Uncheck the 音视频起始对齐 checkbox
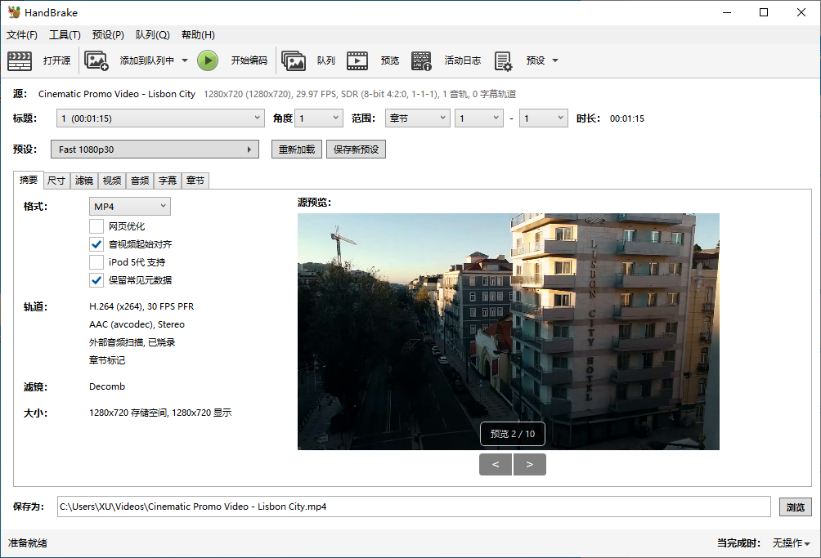Image resolution: width=821 pixels, height=558 pixels. [x=96, y=244]
